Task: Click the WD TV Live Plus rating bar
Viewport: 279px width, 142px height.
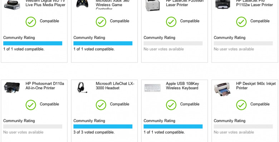Action: click(x=33, y=43)
